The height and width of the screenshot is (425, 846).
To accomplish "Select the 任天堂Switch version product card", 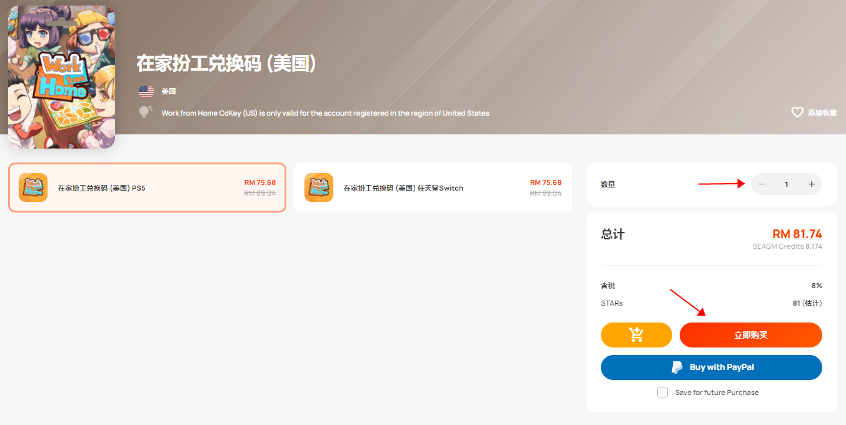I will [433, 187].
